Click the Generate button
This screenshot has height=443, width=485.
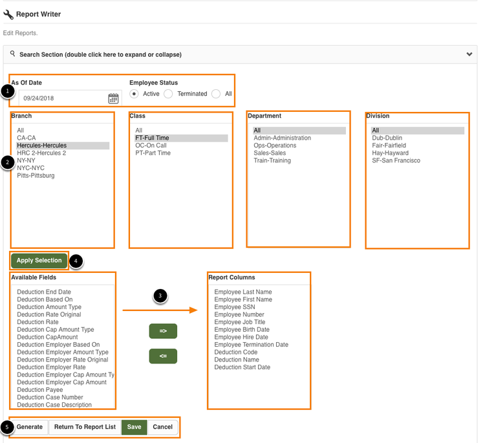[30, 427]
